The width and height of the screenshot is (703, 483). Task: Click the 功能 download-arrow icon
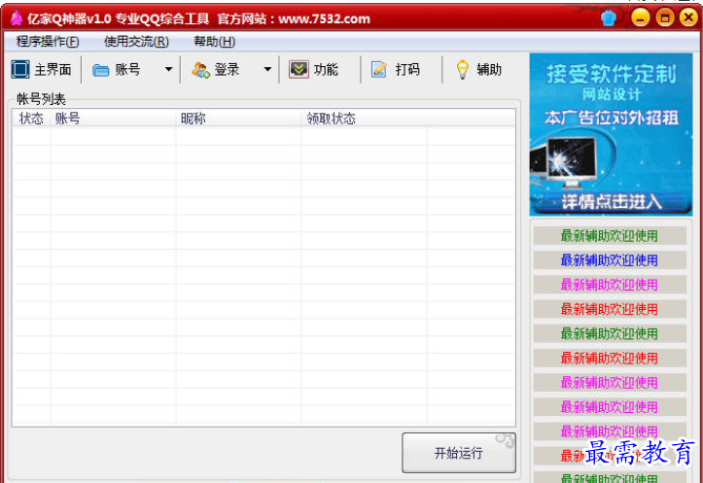tap(299, 69)
